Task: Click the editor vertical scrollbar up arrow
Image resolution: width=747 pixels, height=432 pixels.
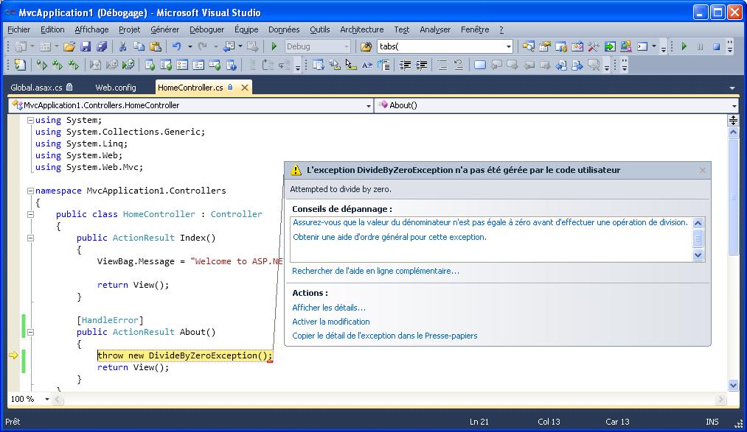Action: pyautogui.click(x=733, y=132)
